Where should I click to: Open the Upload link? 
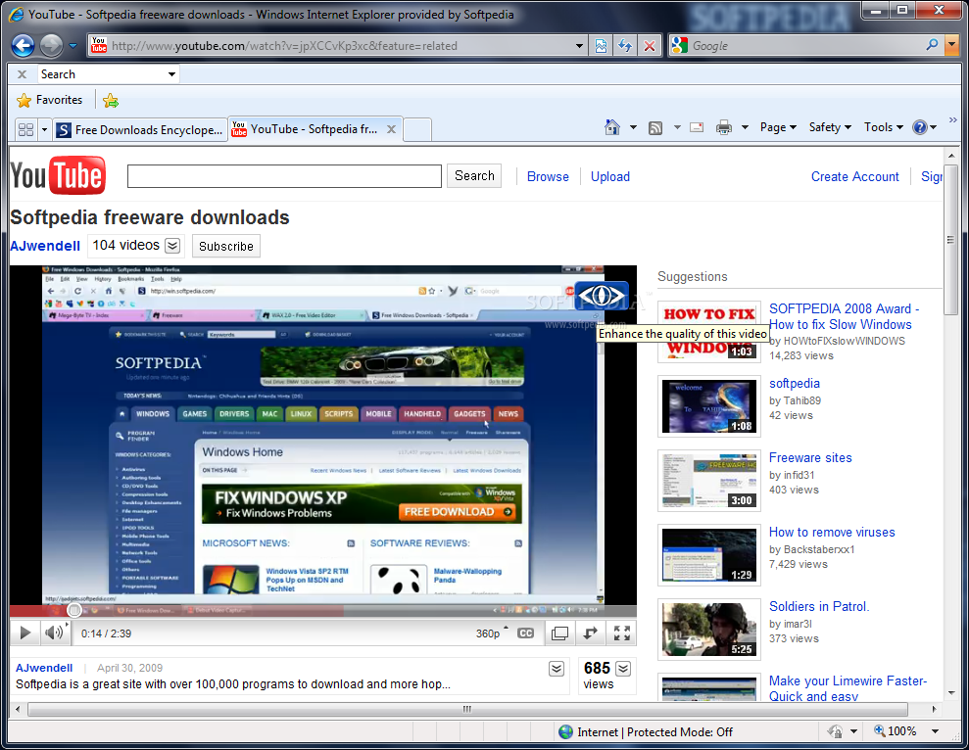click(610, 176)
